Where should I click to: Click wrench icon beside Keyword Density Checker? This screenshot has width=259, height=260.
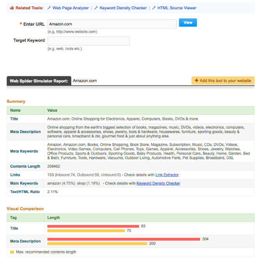click(x=96, y=8)
